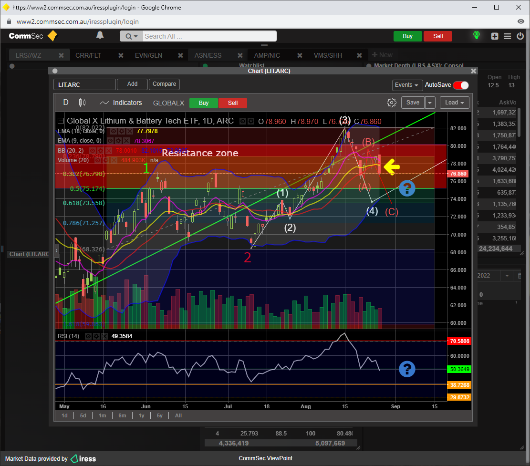Viewport: 530px width, 466px height.
Task: Switch to the CRR/FLT tab
Action: [88, 55]
